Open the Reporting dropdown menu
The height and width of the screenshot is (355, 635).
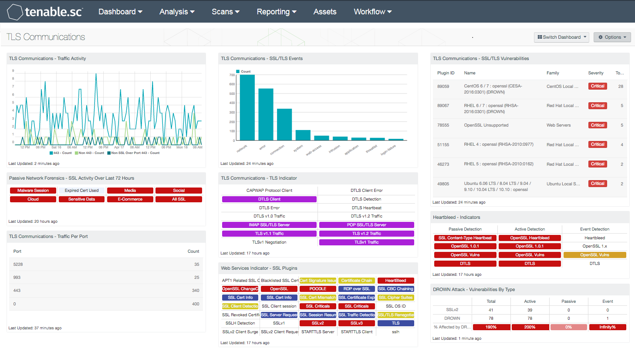coord(277,12)
